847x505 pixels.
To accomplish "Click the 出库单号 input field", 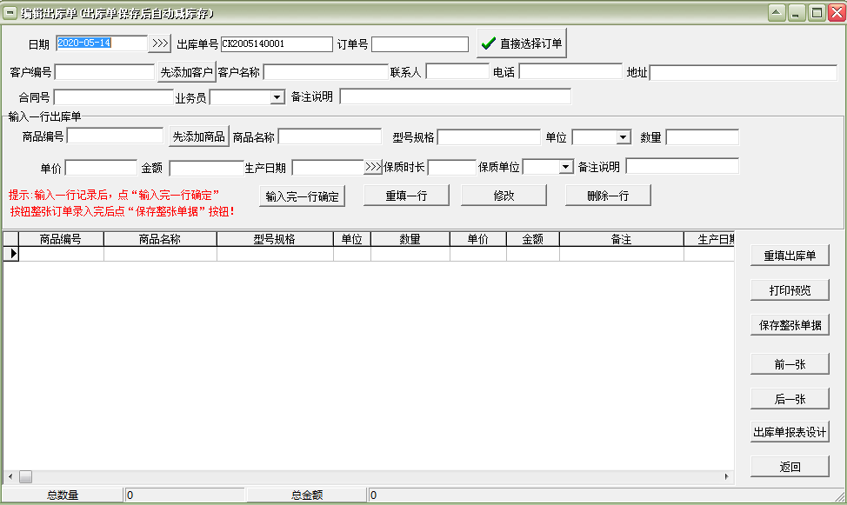I will tap(277, 43).
